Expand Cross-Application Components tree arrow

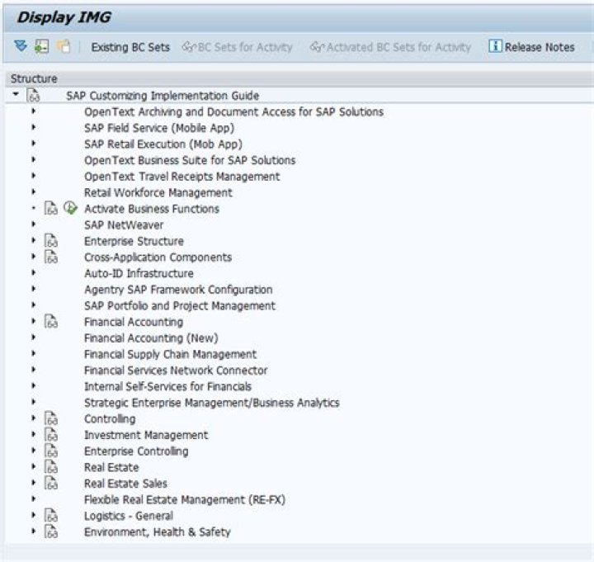click(33, 257)
